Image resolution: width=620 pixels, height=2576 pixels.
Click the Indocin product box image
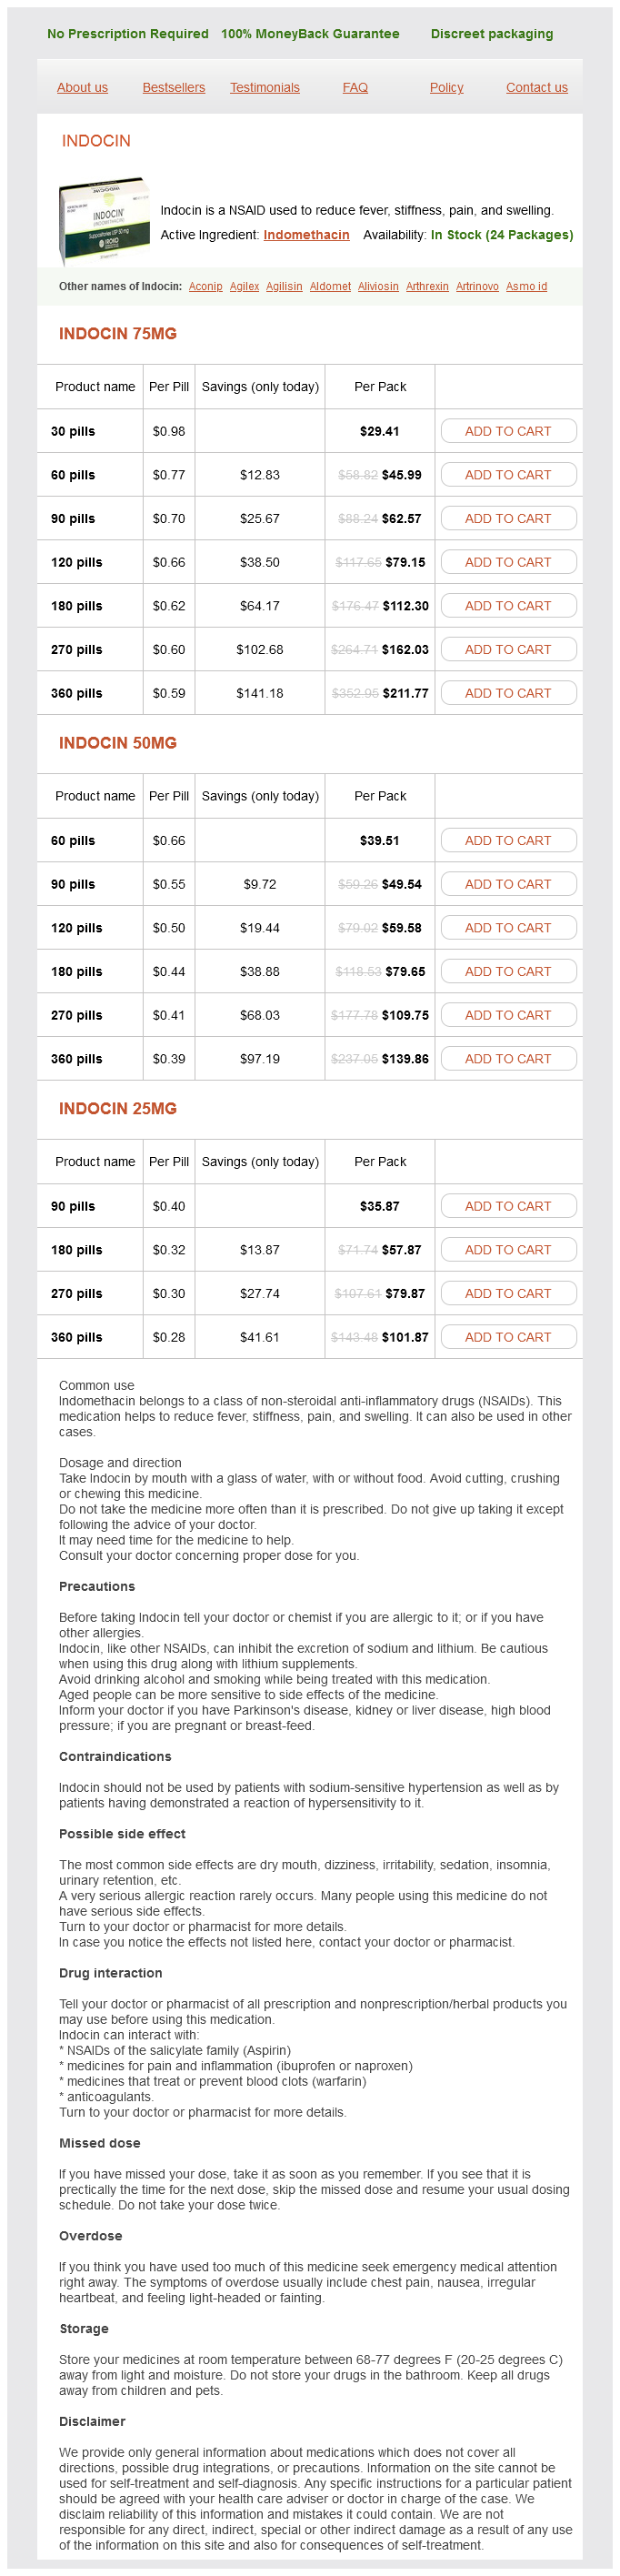(x=104, y=220)
